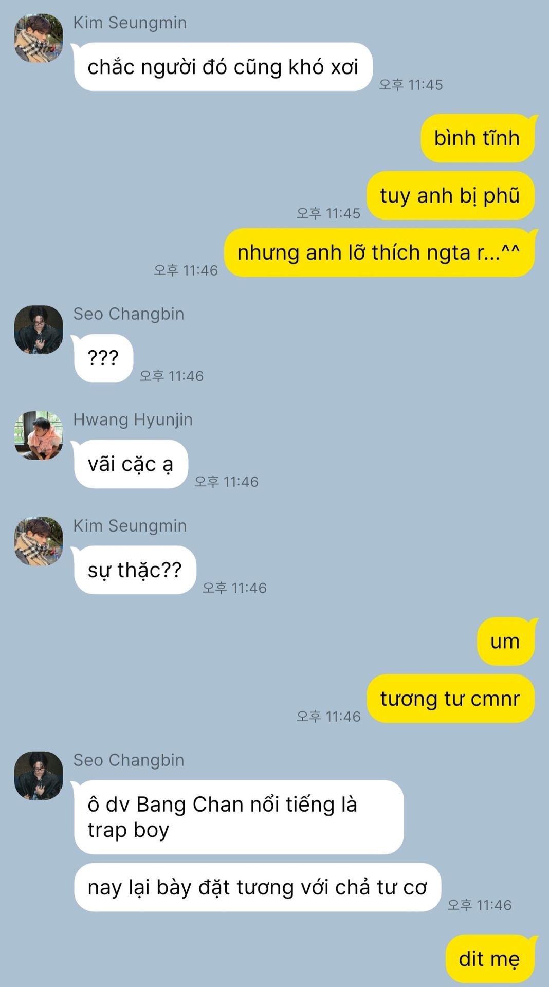Select the 'tuy anh bị phũ' bubble
The image size is (549, 987).
pyautogui.click(x=450, y=195)
